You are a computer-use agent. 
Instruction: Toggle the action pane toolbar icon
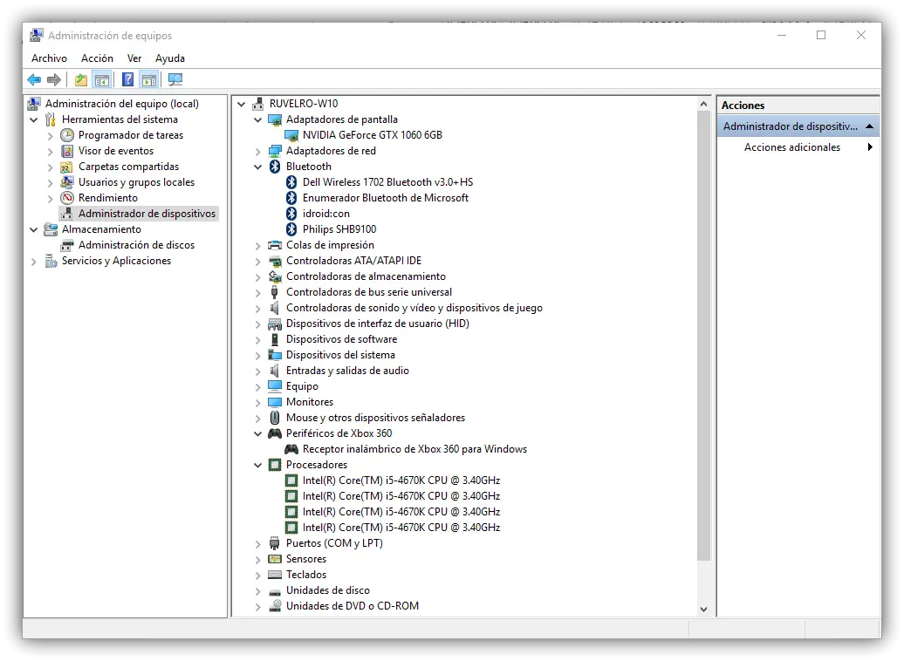148,80
